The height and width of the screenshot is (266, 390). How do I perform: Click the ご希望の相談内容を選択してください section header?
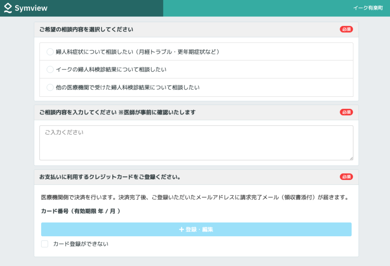pos(86,29)
